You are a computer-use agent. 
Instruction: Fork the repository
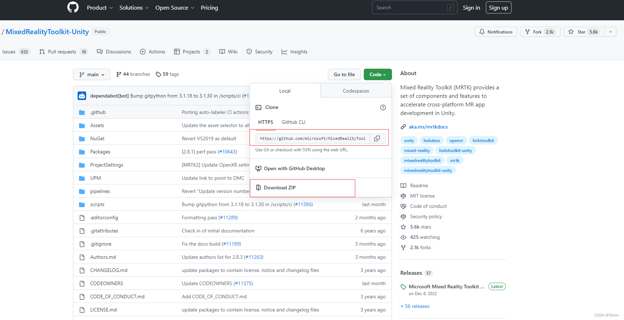[x=540, y=32]
